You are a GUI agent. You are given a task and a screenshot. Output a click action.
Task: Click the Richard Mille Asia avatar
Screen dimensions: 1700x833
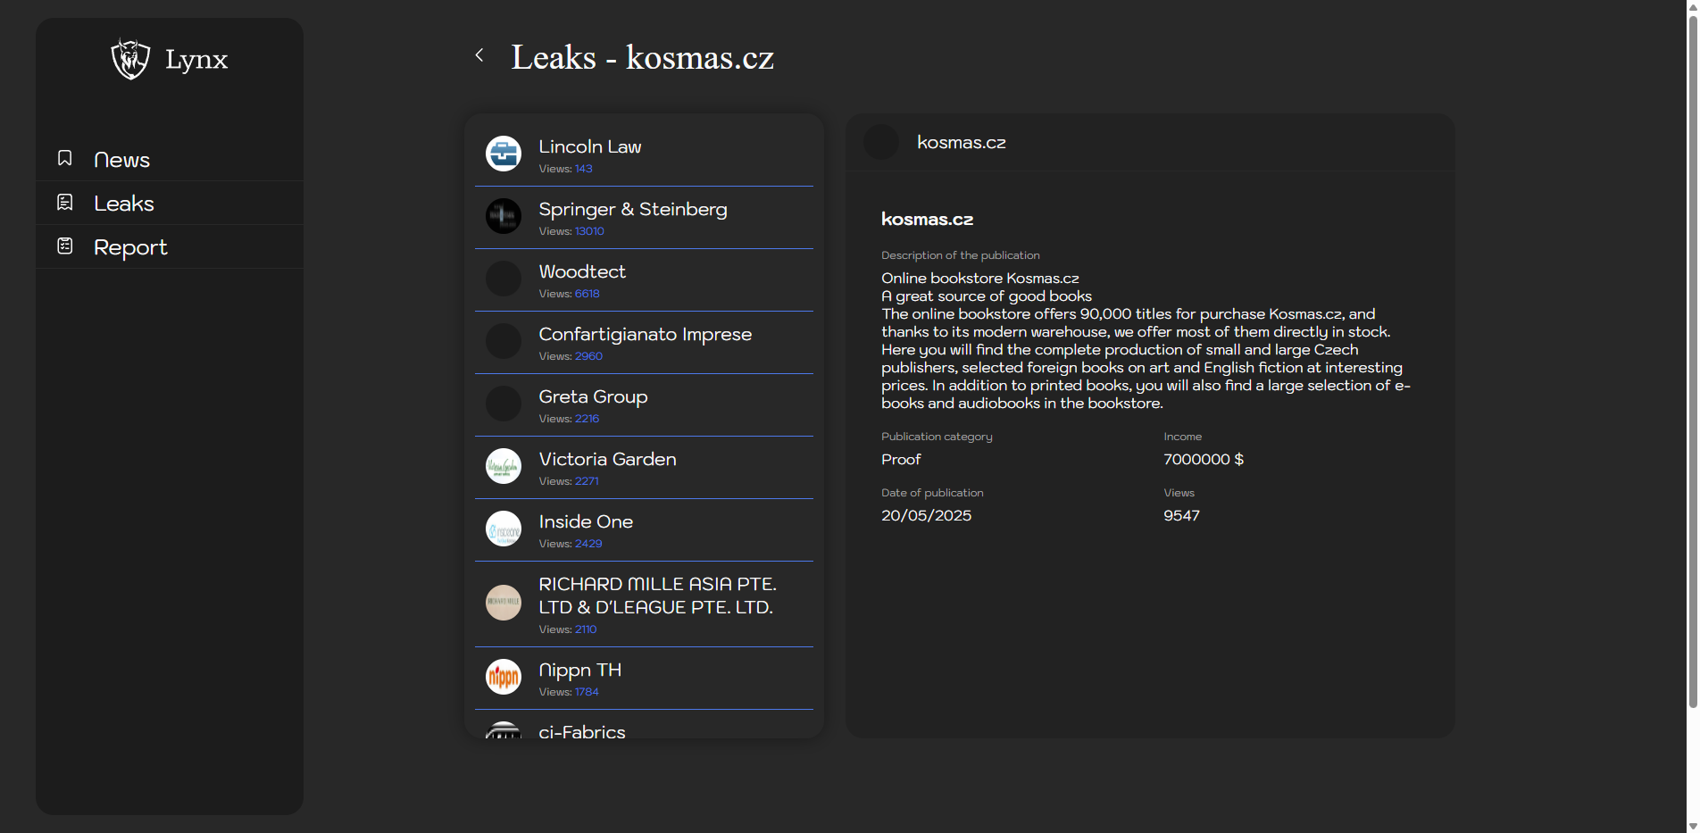(504, 603)
